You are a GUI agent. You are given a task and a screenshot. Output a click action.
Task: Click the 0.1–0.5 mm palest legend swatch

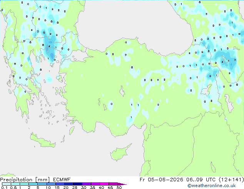(x=7, y=184)
